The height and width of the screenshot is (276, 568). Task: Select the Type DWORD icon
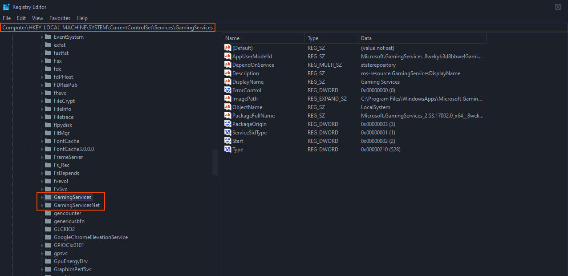(x=228, y=149)
